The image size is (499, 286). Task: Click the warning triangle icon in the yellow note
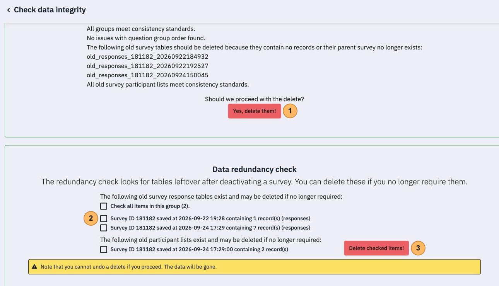pyautogui.click(x=34, y=267)
